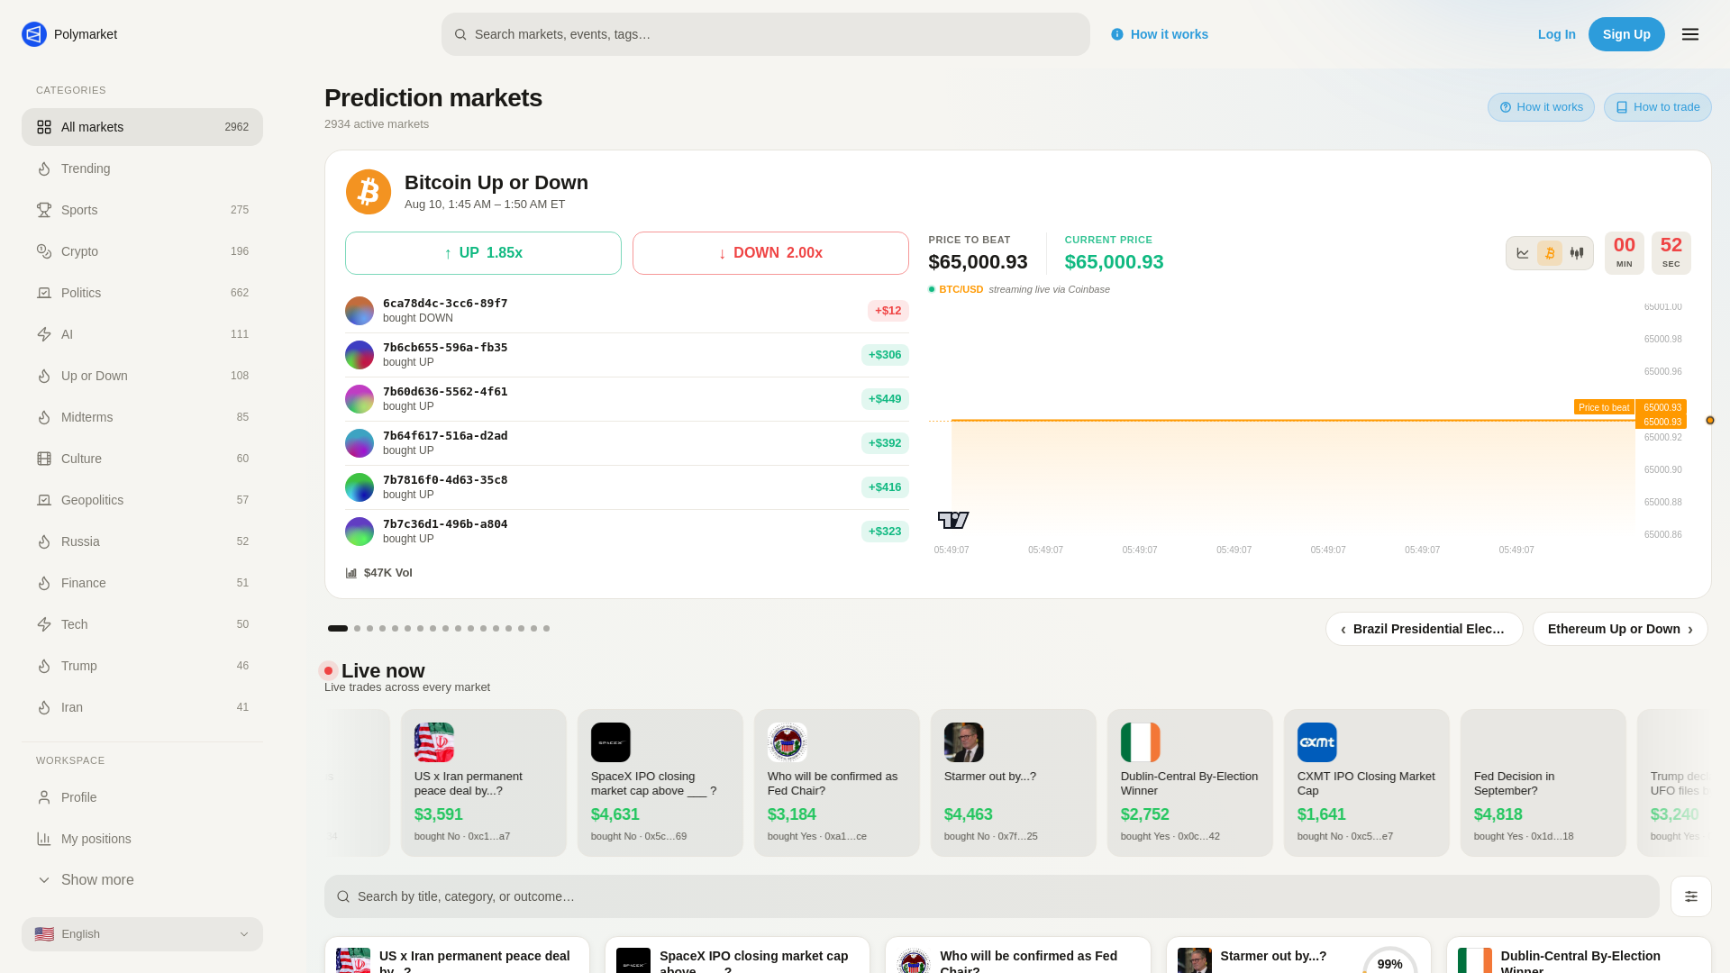This screenshot has width=1730, height=973.
Task: Click the volume bar chart icon
Action: tap(351, 573)
